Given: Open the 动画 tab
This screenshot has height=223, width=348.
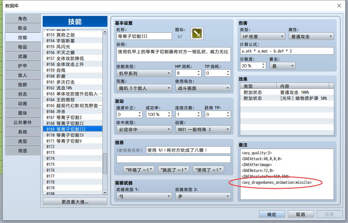Looking at the screenshot, I should tap(23, 104).
